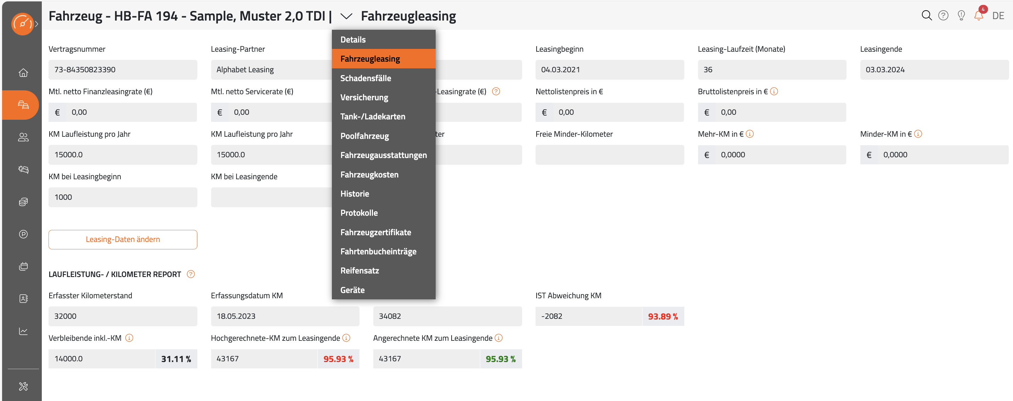Open notifications bell with badge

(x=979, y=15)
